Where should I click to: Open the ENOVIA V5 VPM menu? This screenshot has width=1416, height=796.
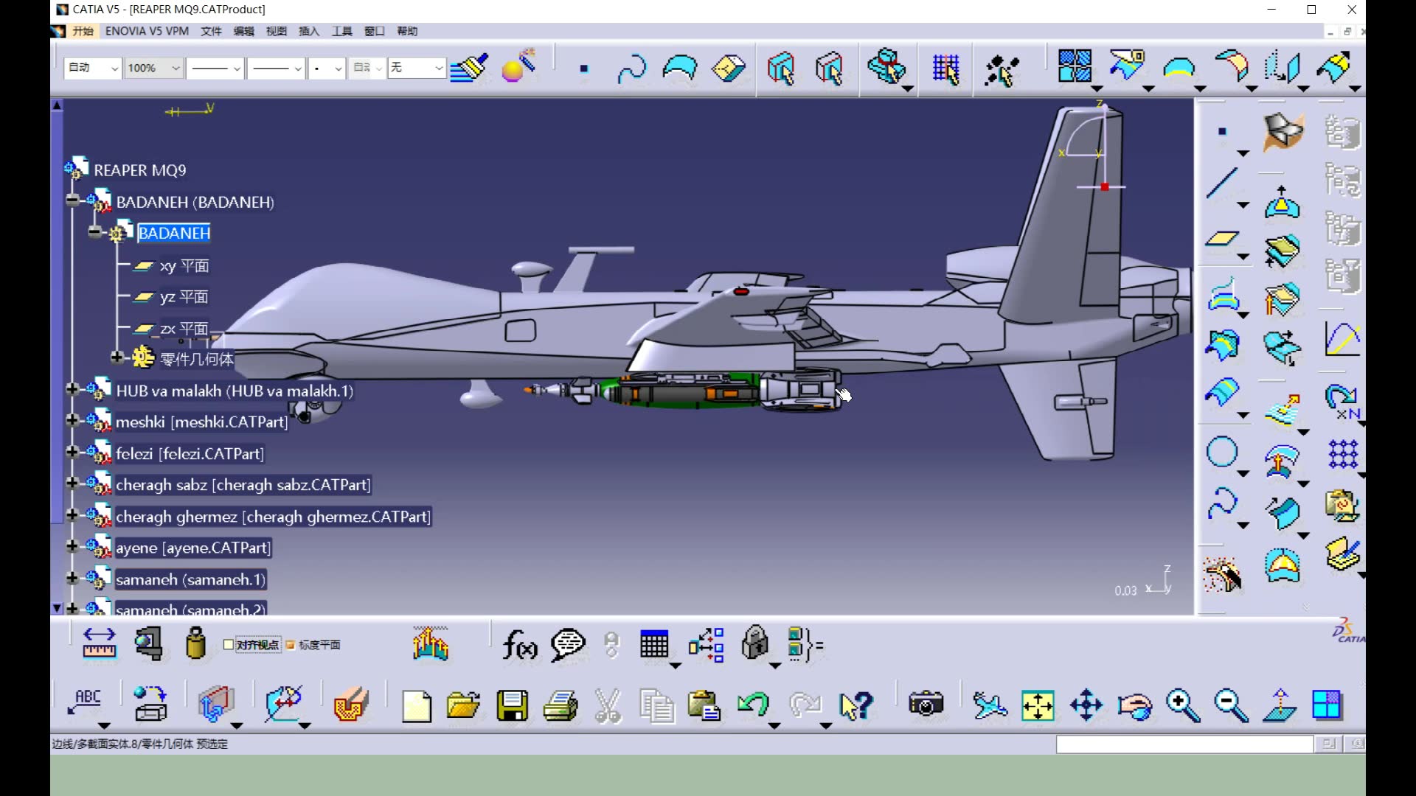147,31
